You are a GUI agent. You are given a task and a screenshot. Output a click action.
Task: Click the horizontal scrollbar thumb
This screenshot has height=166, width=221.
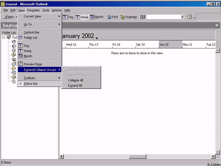click(138, 156)
